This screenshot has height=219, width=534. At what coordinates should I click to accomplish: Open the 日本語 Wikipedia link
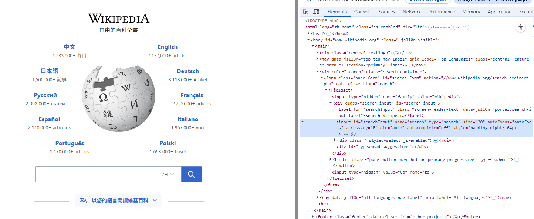(x=50, y=71)
